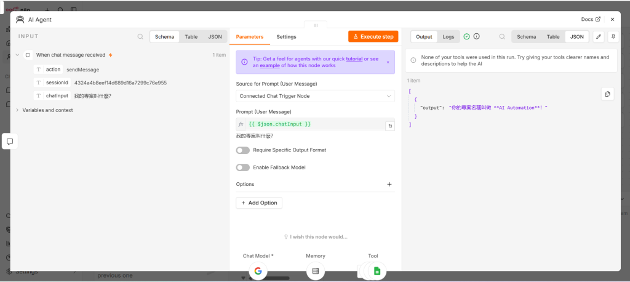Open the Logs tab
The width and height of the screenshot is (630, 282).
449,36
